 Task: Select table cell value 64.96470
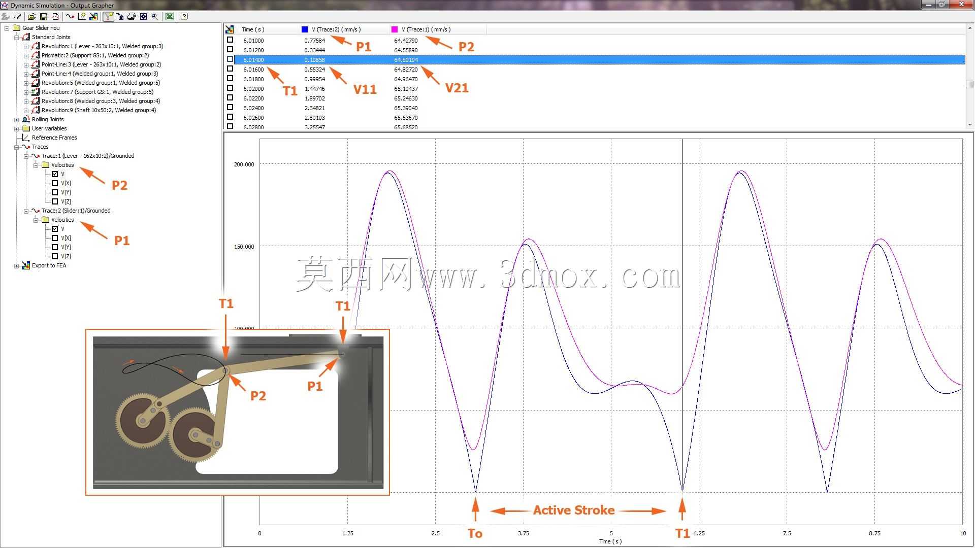point(406,79)
